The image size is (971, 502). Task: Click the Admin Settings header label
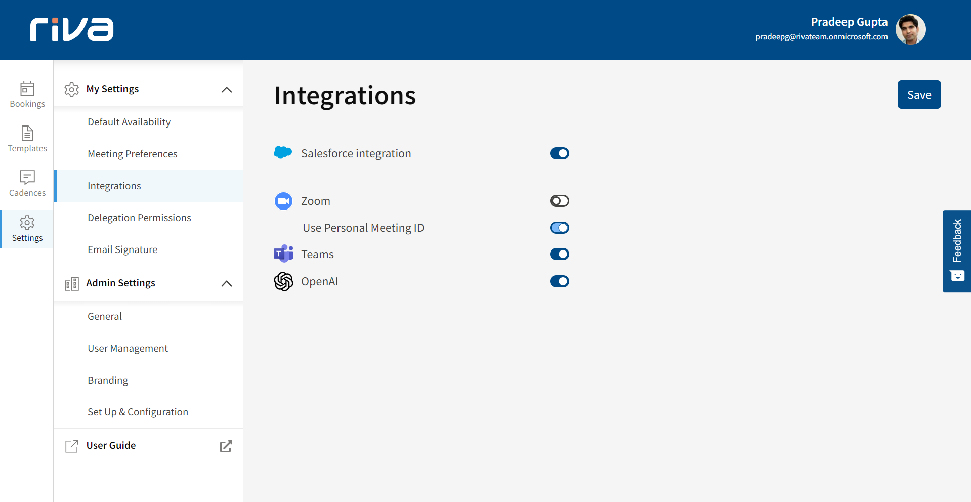pyautogui.click(x=120, y=283)
